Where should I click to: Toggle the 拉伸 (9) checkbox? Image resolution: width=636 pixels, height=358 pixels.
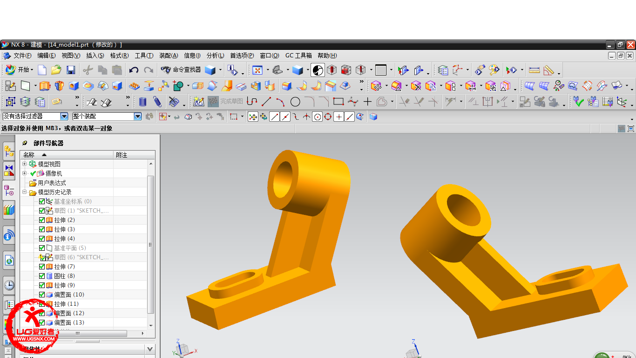(42, 285)
